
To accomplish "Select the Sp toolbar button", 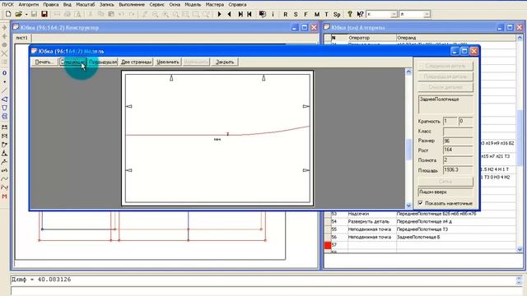I will (x=337, y=14).
